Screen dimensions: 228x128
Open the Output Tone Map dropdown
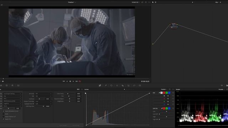(x=43, y=101)
